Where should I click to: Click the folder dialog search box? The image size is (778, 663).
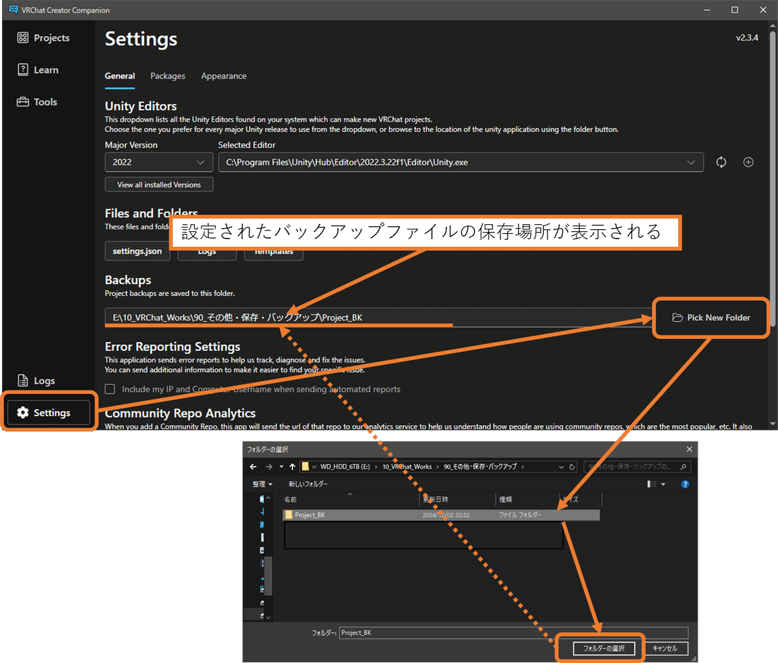tap(637, 467)
